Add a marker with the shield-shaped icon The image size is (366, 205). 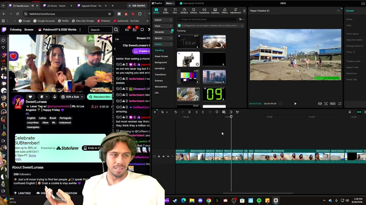coord(217,112)
